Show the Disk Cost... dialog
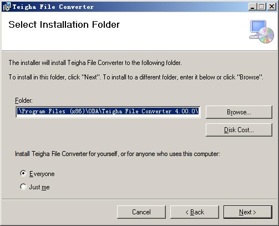 click(239, 130)
